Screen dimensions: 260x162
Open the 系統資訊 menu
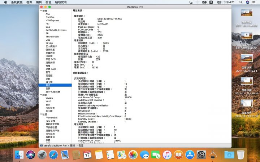pos(17,2)
